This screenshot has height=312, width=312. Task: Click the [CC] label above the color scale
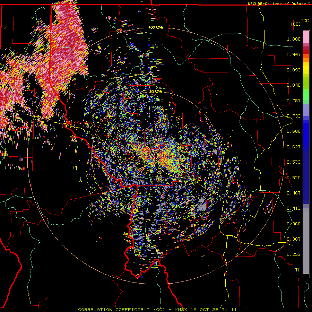(x=296, y=24)
